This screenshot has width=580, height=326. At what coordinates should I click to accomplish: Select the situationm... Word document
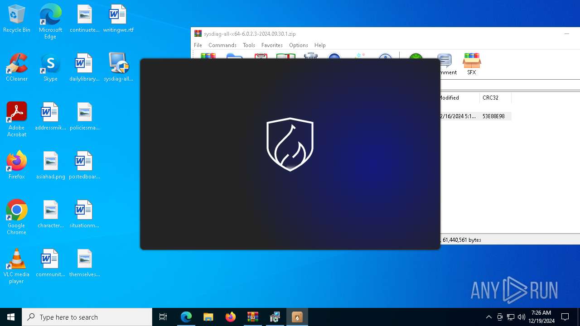point(84,214)
